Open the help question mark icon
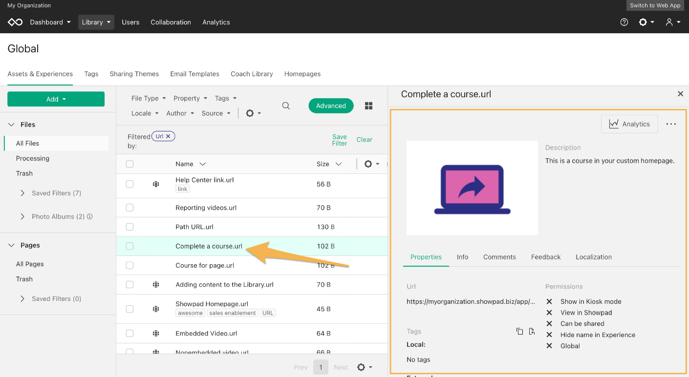689x377 pixels. pyautogui.click(x=624, y=22)
